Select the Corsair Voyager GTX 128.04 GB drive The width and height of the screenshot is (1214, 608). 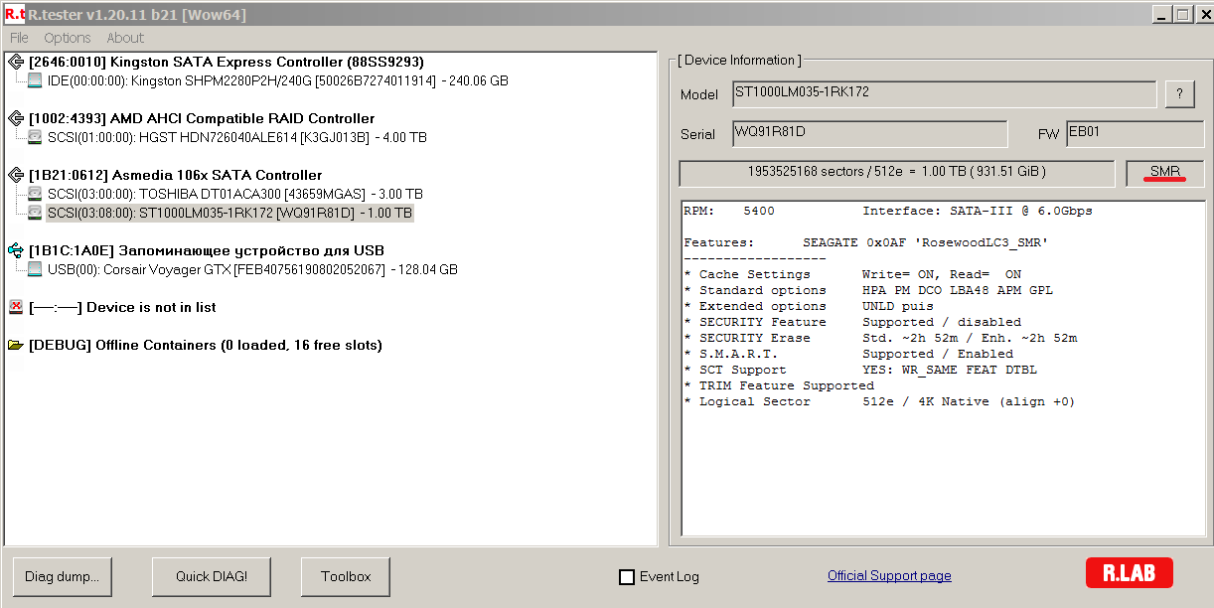coord(252,269)
